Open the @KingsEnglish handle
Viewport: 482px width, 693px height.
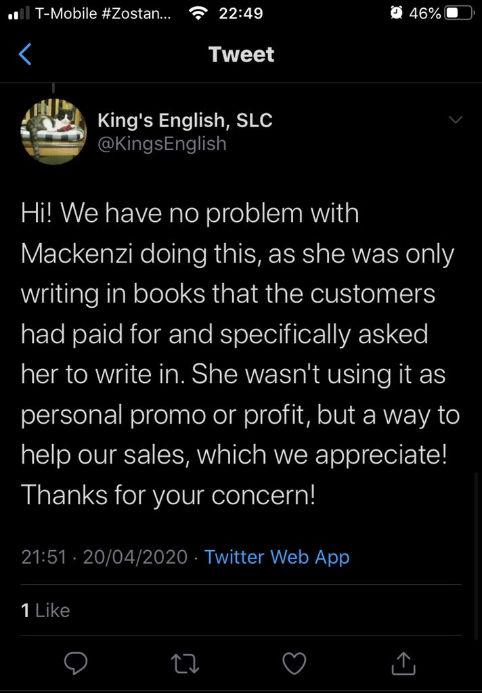[162, 143]
